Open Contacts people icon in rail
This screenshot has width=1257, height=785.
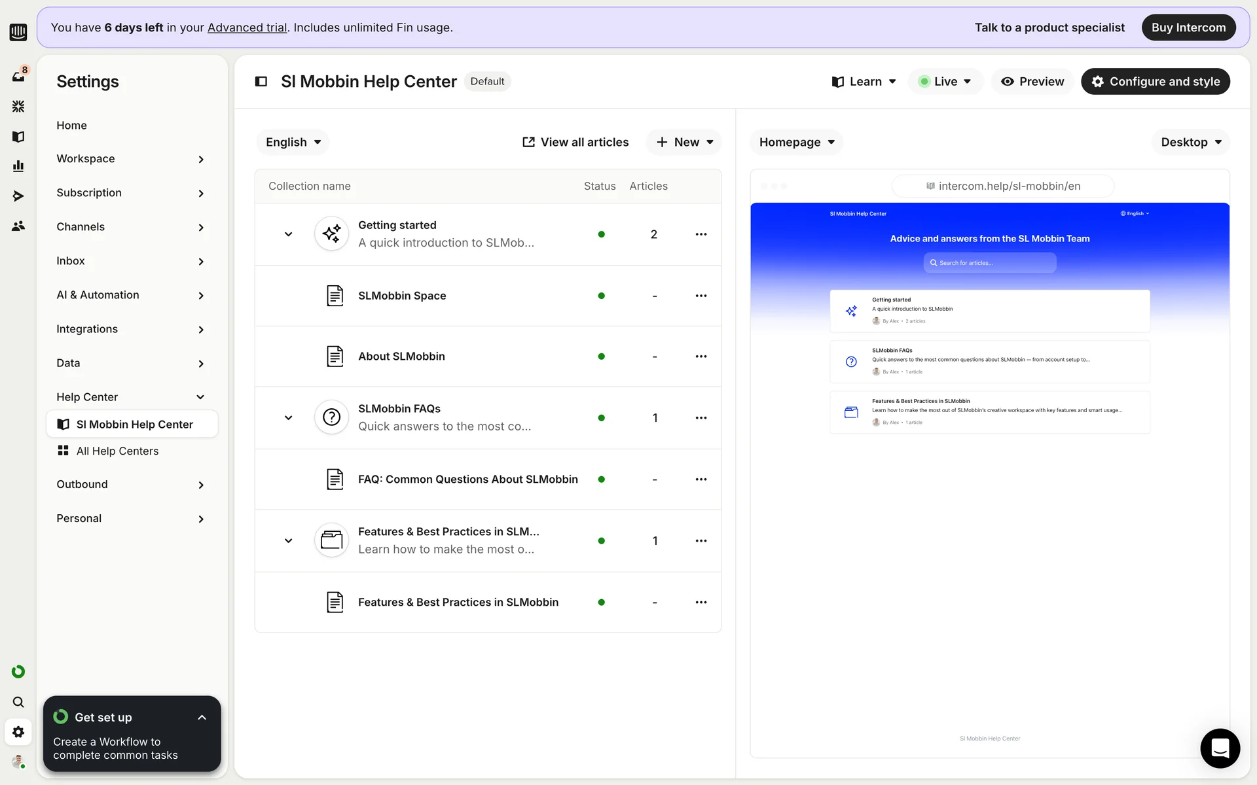click(x=18, y=226)
